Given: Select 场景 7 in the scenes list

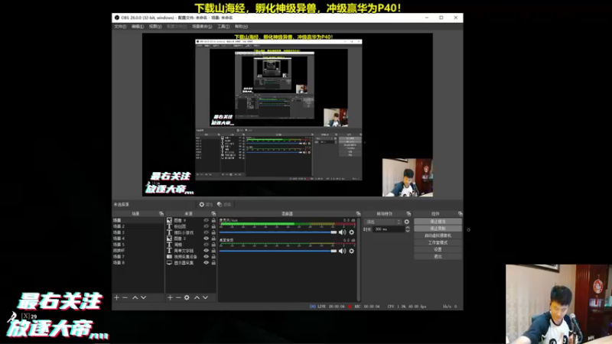Looking at the screenshot, I should point(138,257).
